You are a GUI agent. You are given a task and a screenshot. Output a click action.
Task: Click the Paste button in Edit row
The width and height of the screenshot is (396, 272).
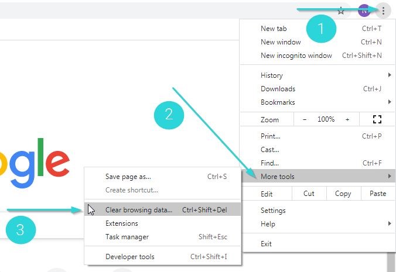click(378, 194)
